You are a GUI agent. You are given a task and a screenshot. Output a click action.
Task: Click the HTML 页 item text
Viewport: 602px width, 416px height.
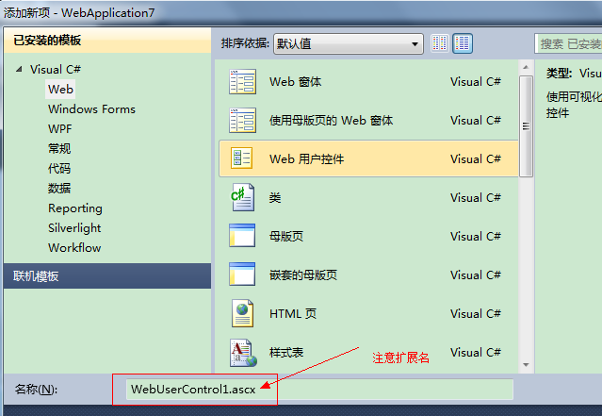pos(293,314)
